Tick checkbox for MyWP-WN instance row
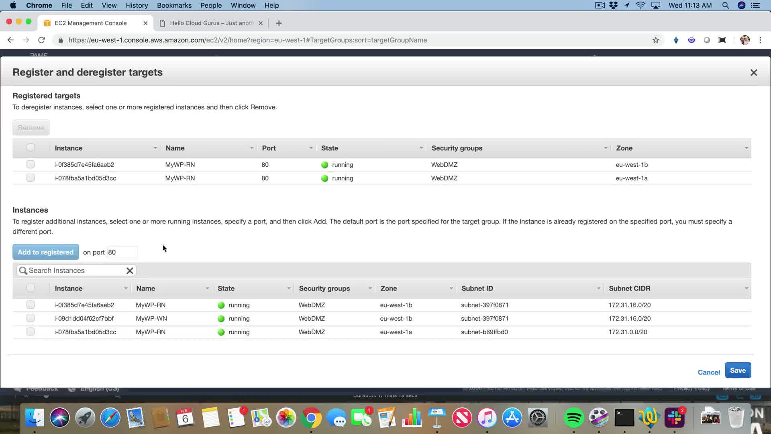The height and width of the screenshot is (434, 771). [x=31, y=318]
